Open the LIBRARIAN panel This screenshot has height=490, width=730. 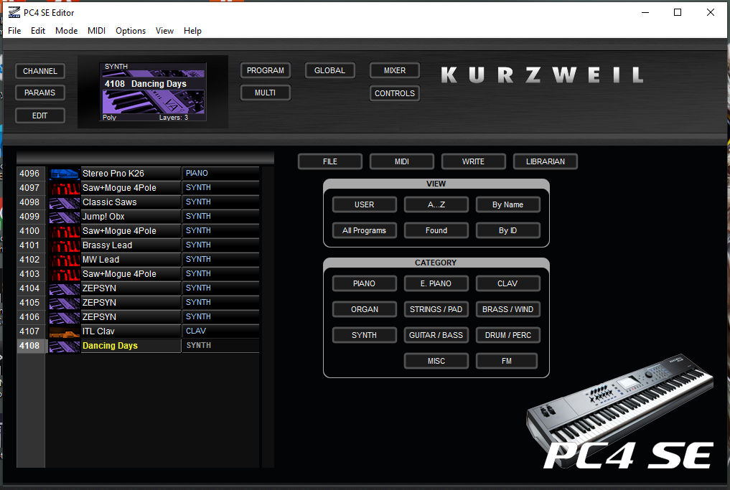(545, 161)
